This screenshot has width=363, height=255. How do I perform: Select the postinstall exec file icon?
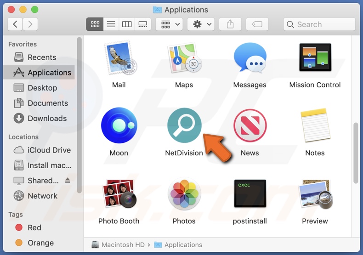click(x=250, y=193)
